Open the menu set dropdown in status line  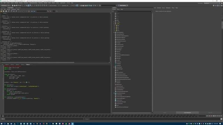coord(5,6)
